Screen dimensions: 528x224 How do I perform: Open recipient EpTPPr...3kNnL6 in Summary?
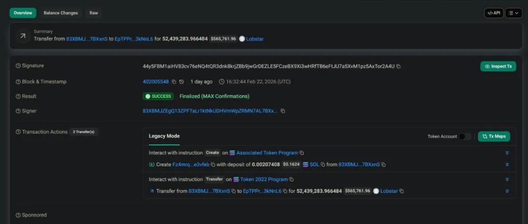click(133, 39)
